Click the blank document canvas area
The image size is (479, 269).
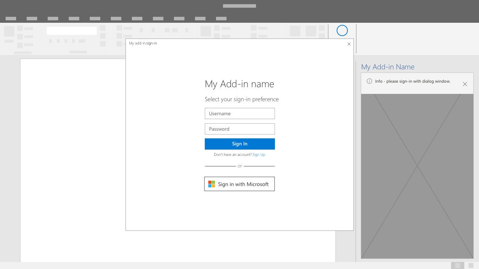[70, 210]
